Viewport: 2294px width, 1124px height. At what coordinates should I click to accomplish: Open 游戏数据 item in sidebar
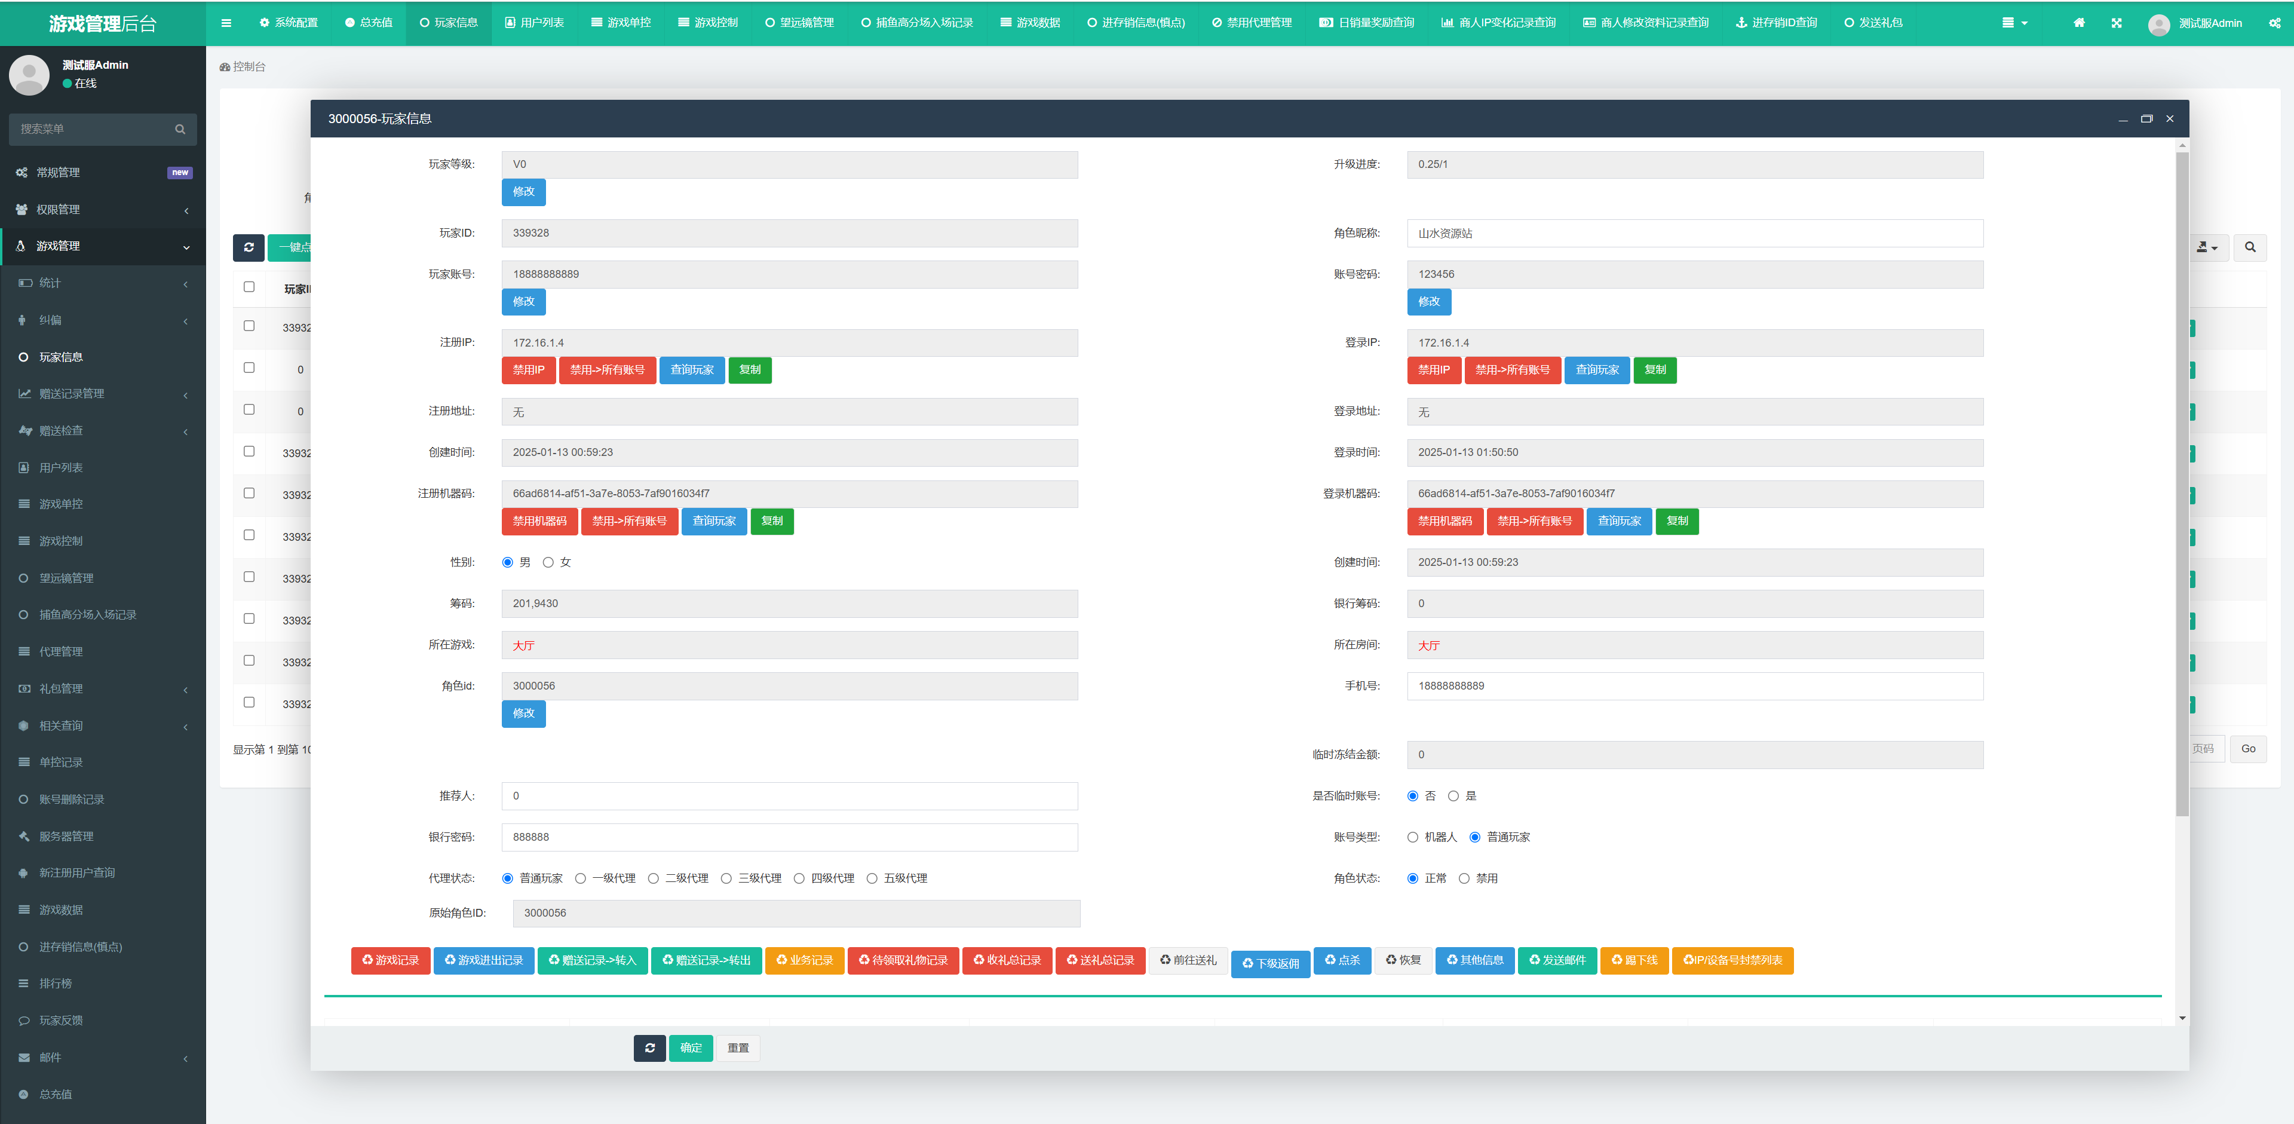(60, 910)
